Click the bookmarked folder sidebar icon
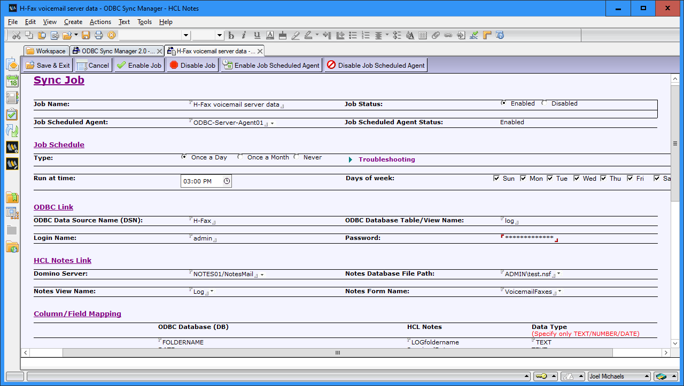The image size is (684, 386). [12, 197]
